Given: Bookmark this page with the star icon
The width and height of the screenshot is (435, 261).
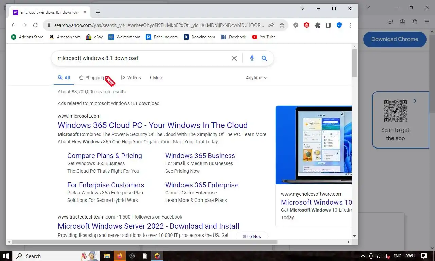Looking at the screenshot, I should coord(282,25).
